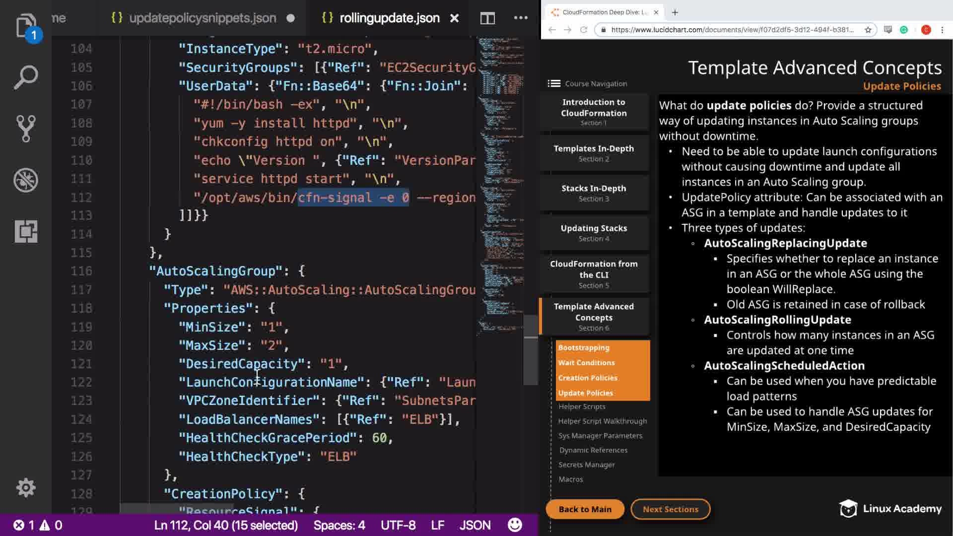Open the Debug bug icon
This screenshot has width=953, height=536.
[26, 180]
